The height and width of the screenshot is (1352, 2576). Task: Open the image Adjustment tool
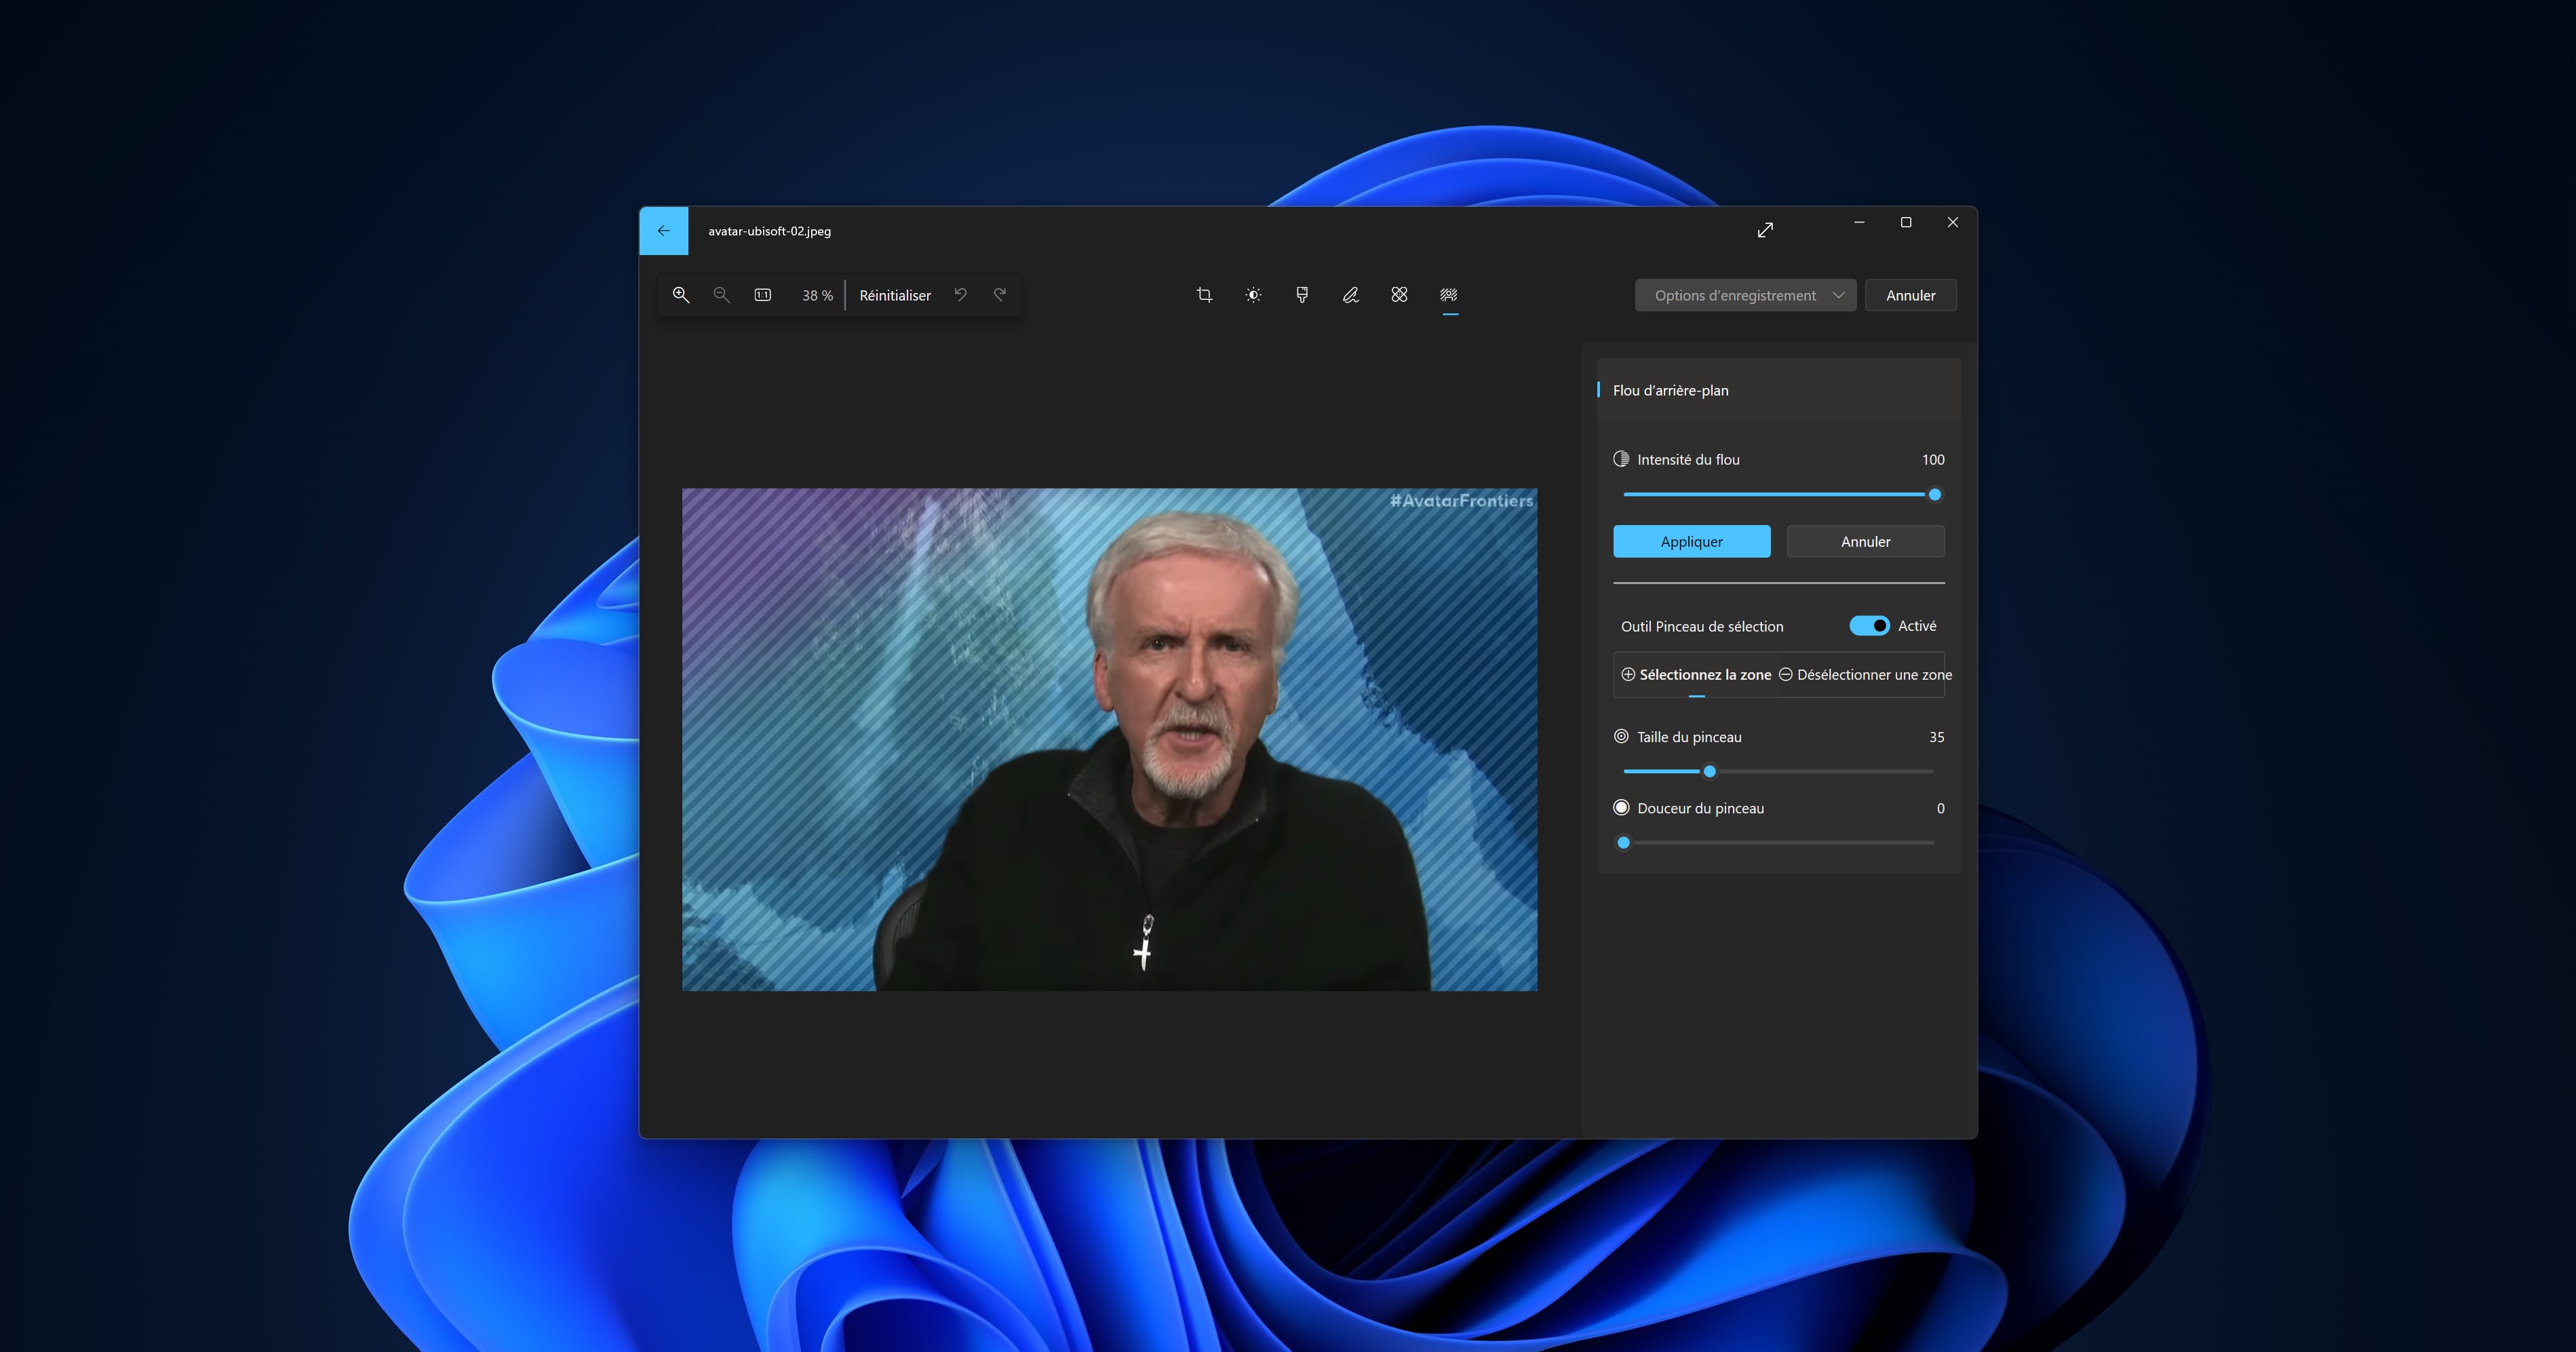click(1253, 295)
